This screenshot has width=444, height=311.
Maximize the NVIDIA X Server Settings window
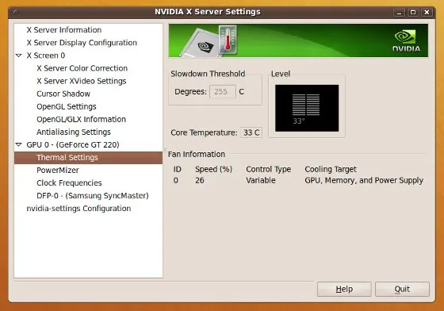[413, 13]
